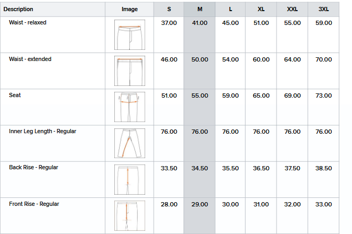Choose the L size column header
This screenshot has height=234, width=352.
coord(230,9)
